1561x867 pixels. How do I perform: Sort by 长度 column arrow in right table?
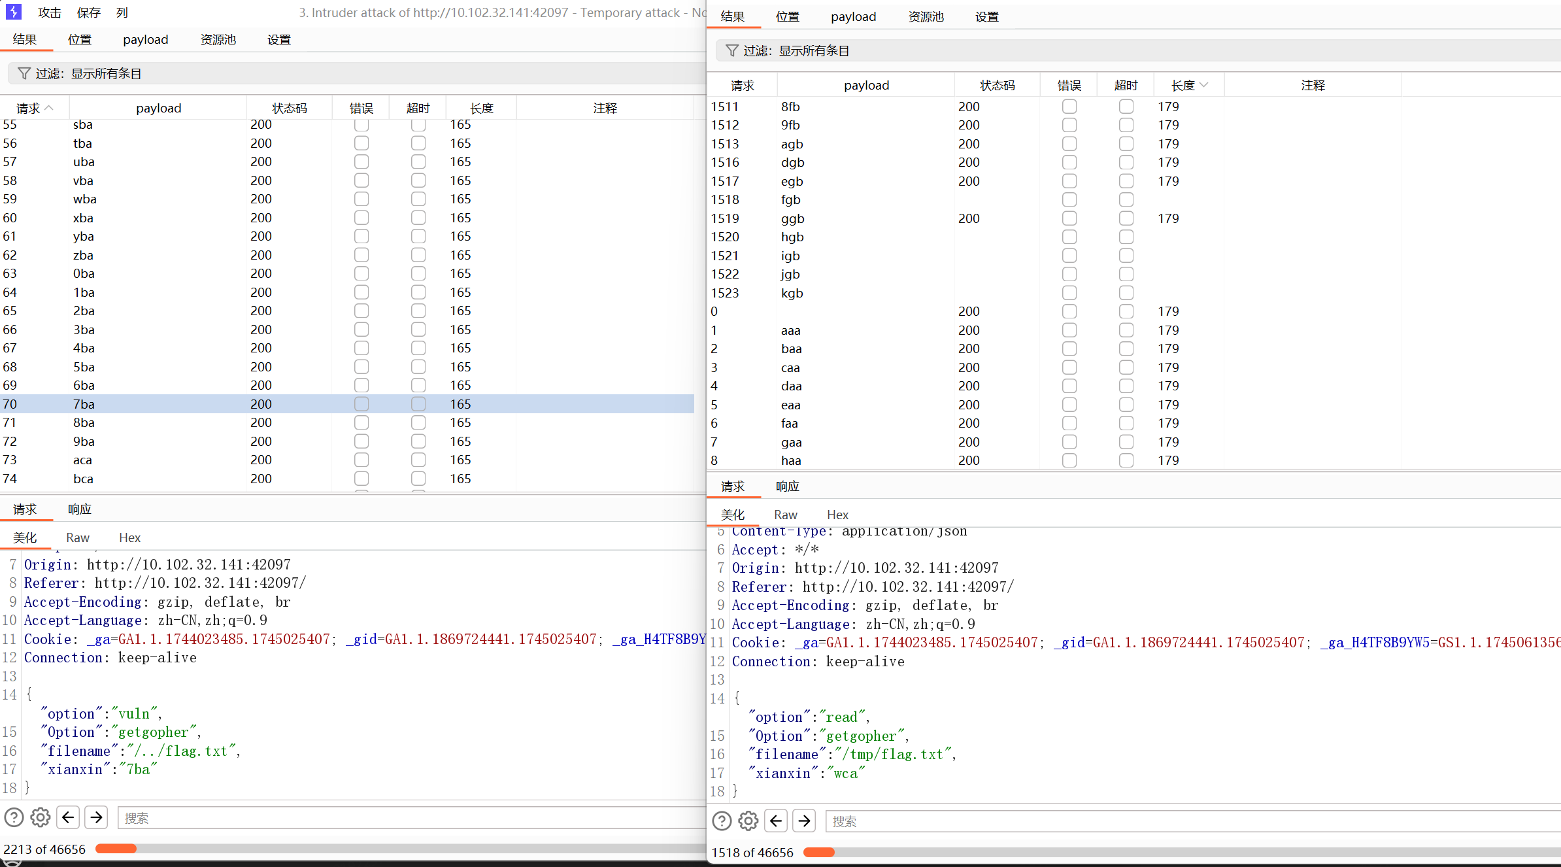(x=1204, y=85)
